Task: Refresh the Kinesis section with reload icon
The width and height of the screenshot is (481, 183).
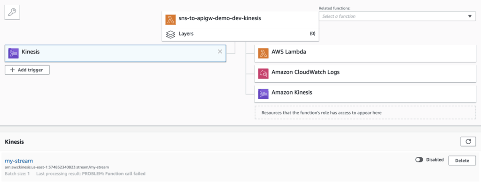Action: point(468,141)
